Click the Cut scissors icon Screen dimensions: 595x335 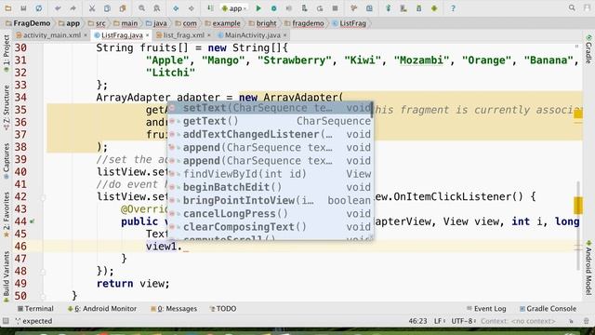92,8
